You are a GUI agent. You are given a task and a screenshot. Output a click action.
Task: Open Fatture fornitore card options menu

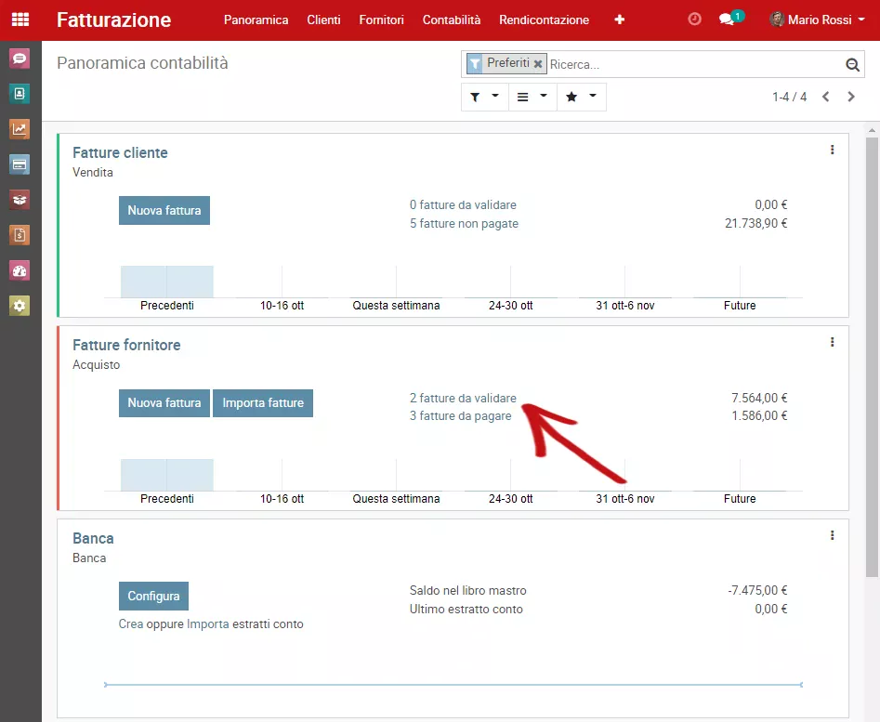pyautogui.click(x=833, y=342)
